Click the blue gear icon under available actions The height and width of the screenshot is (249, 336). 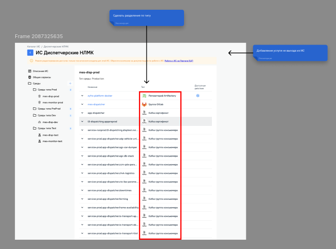198,96
